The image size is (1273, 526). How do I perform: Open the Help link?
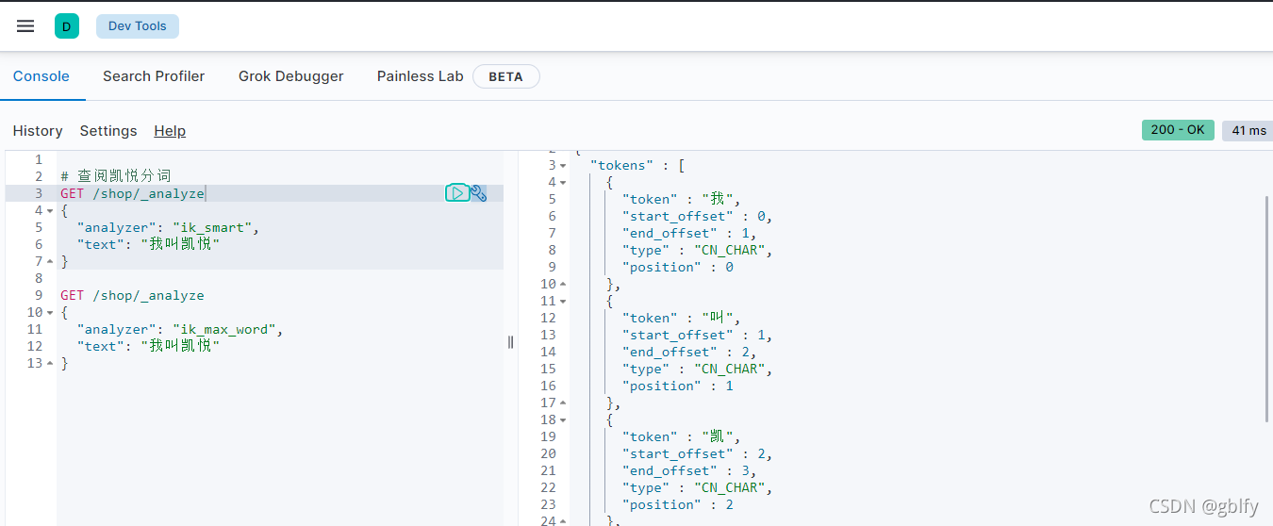coord(170,131)
